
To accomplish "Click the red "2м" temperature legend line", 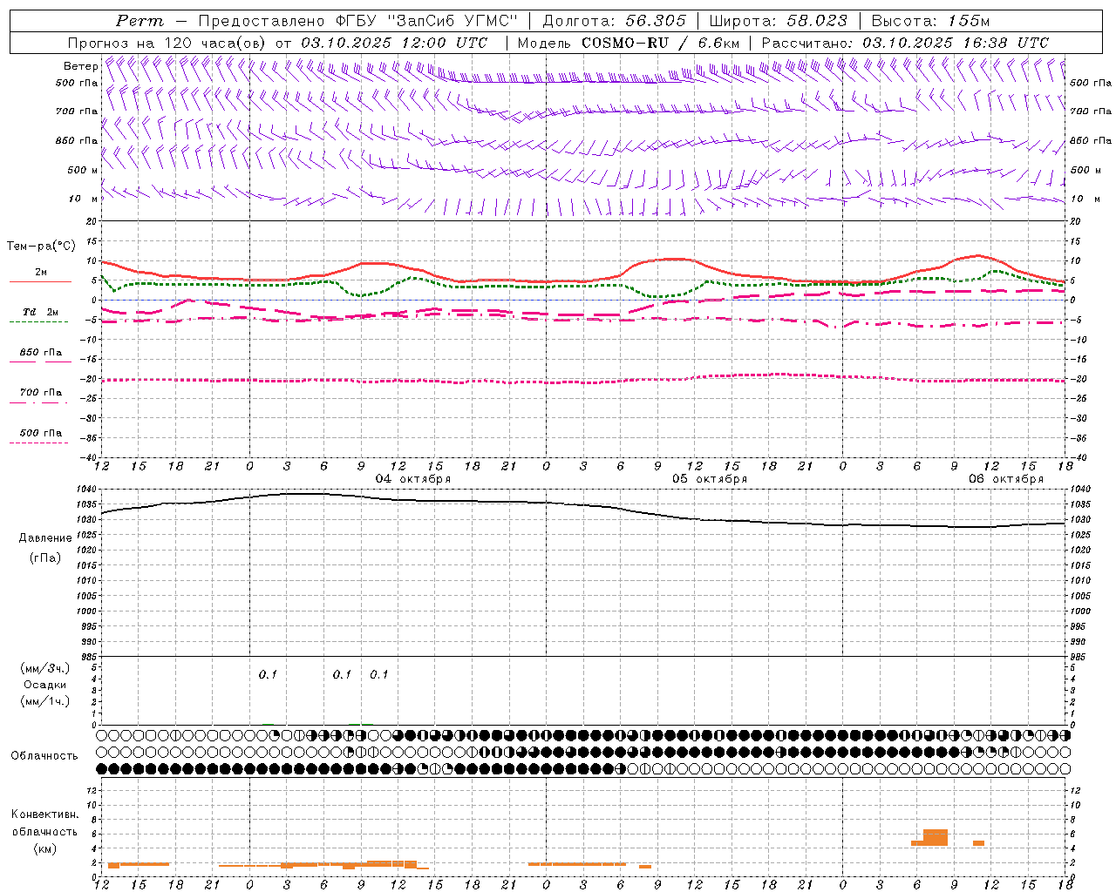I will pos(40,281).
